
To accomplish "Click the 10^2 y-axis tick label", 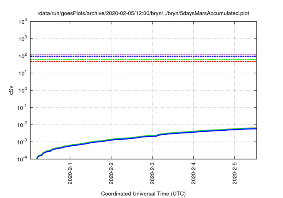I will (23, 56).
